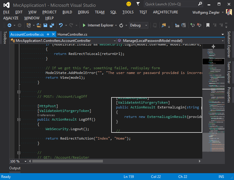Open the ANALYZE menu

coord(11,18)
